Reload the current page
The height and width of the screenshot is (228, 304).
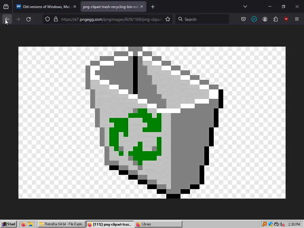click(x=28, y=19)
